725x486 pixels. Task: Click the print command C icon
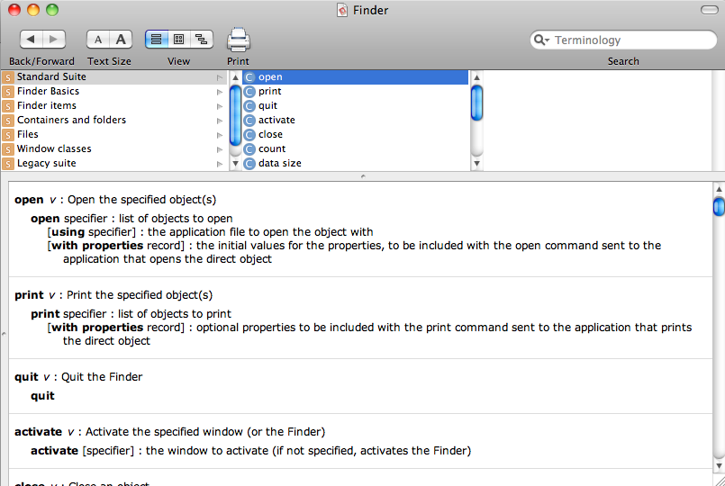click(249, 92)
